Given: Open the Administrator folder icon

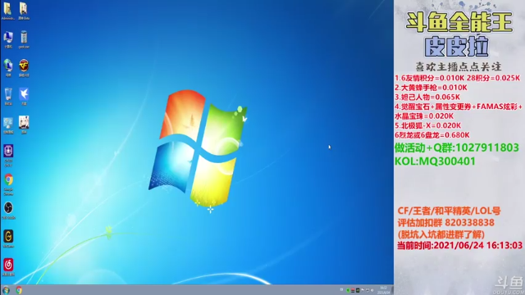Looking at the screenshot, I should coord(7,11).
